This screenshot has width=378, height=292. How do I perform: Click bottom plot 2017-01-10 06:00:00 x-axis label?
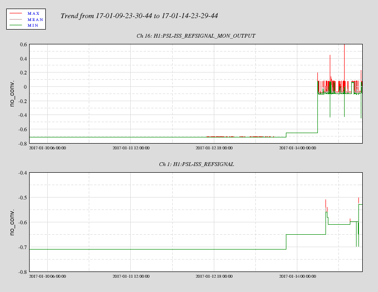[x=48, y=276]
